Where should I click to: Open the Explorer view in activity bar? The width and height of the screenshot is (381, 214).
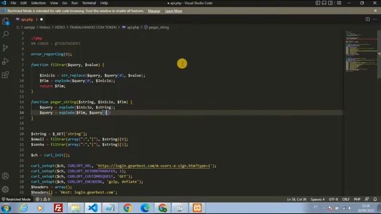click(x=5, y=21)
